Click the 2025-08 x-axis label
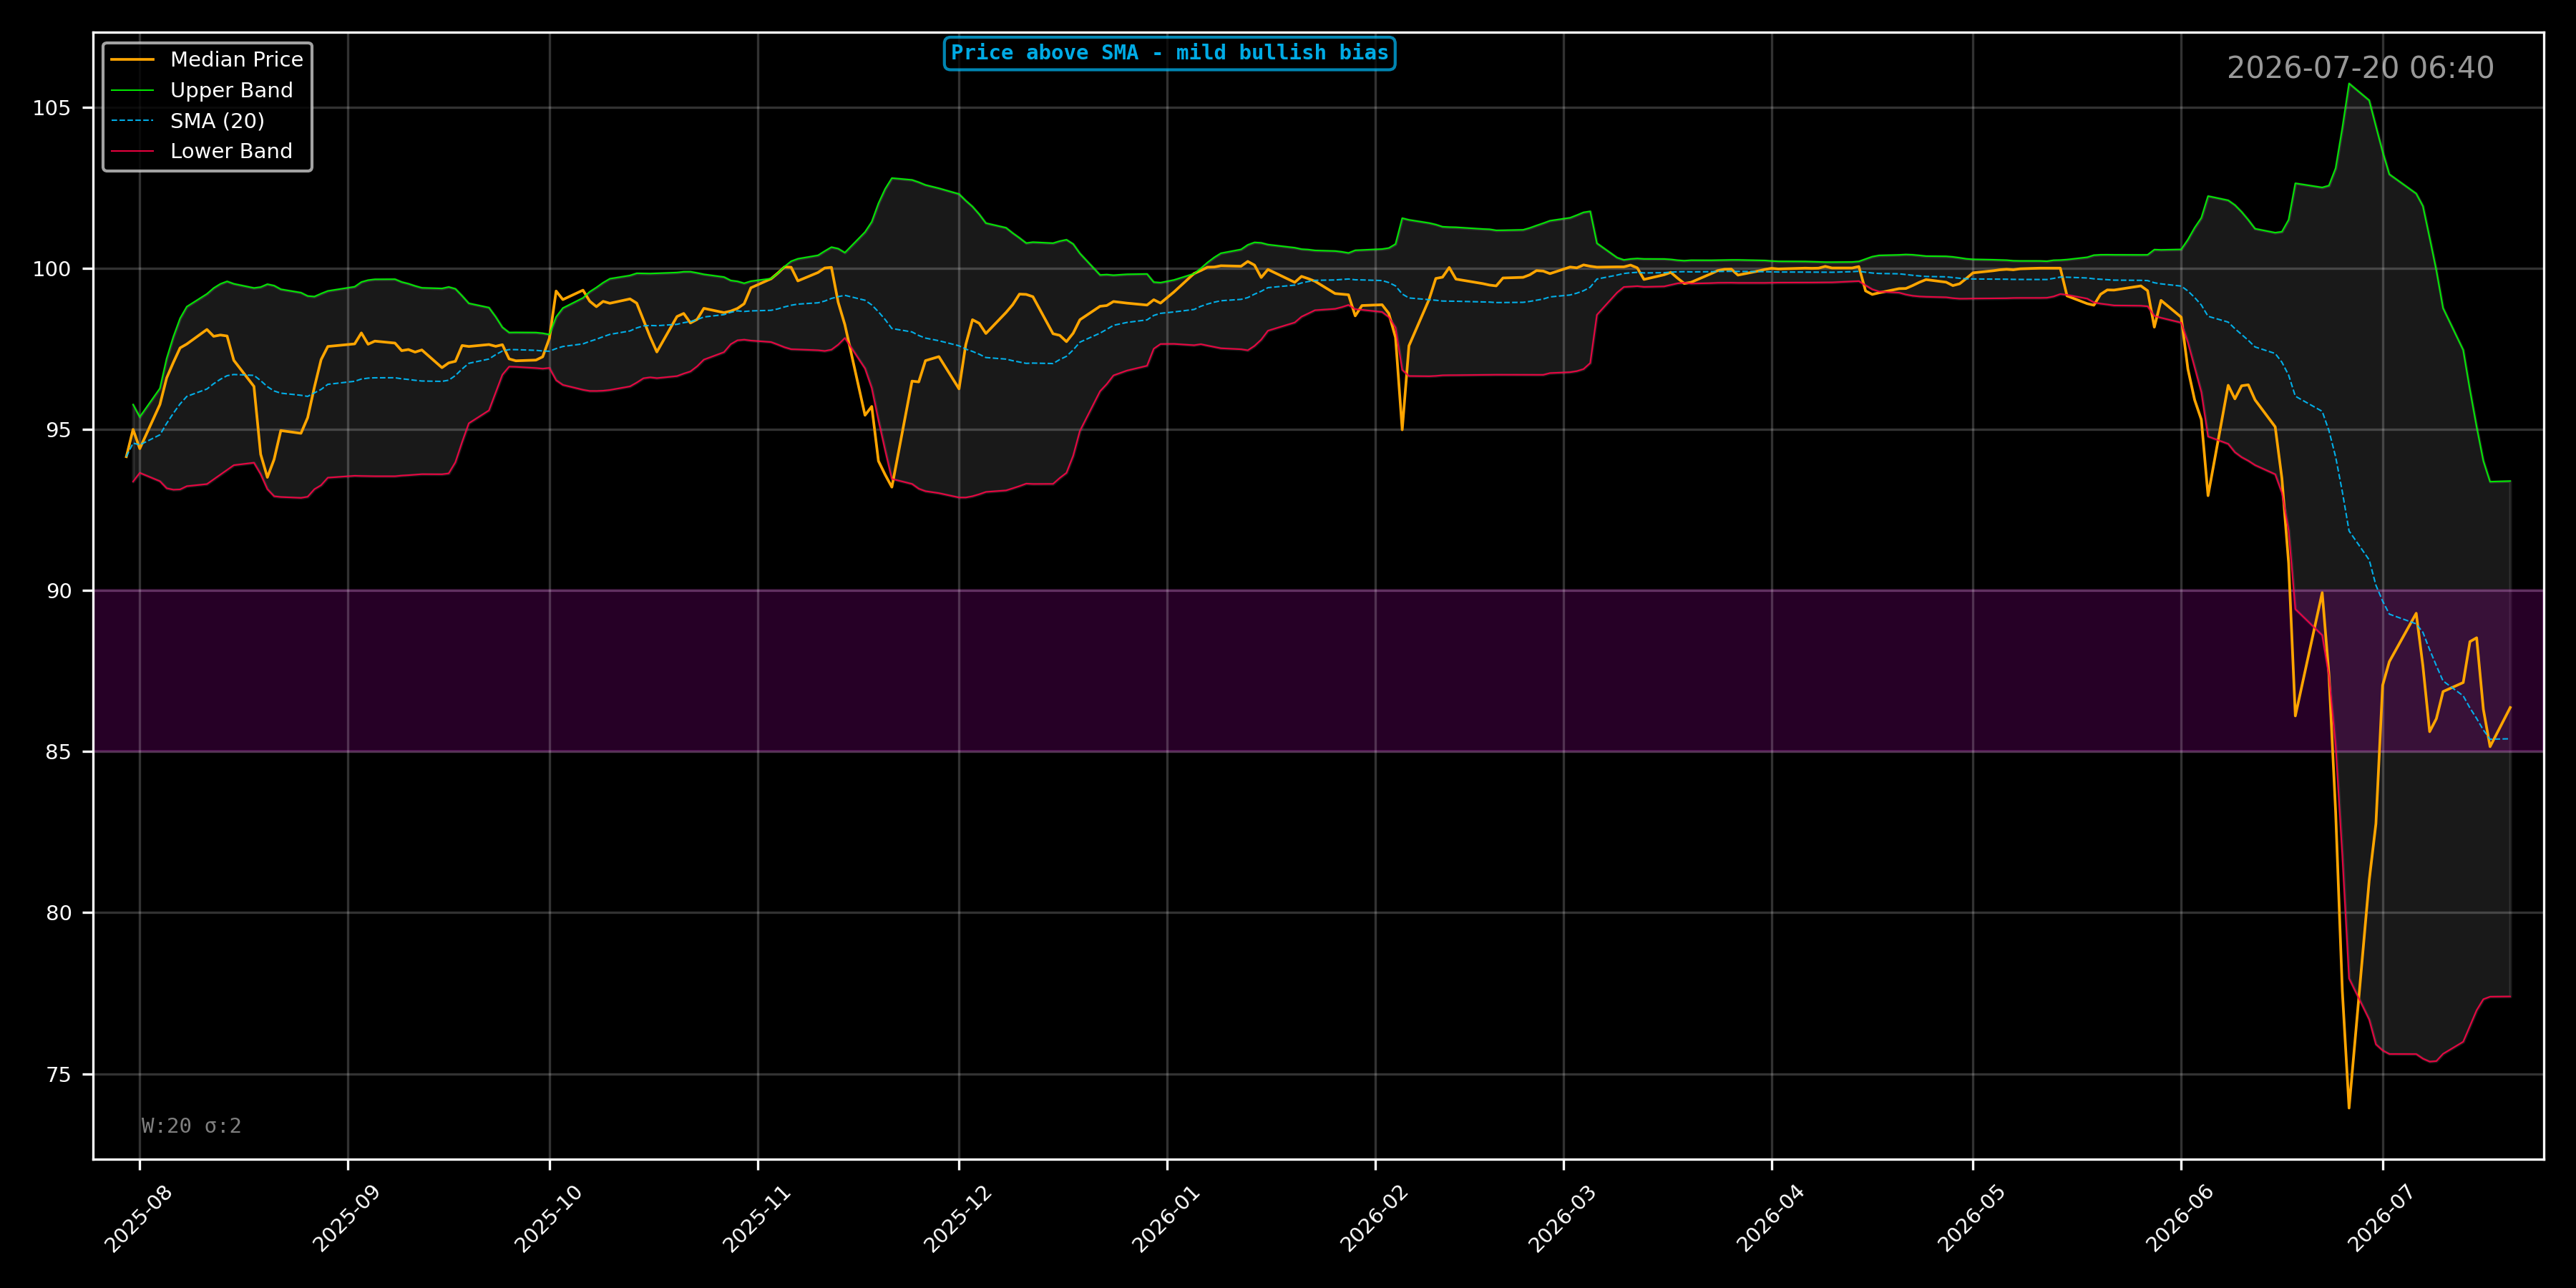Screen dimensions: 2576x1288 click(x=139, y=1219)
